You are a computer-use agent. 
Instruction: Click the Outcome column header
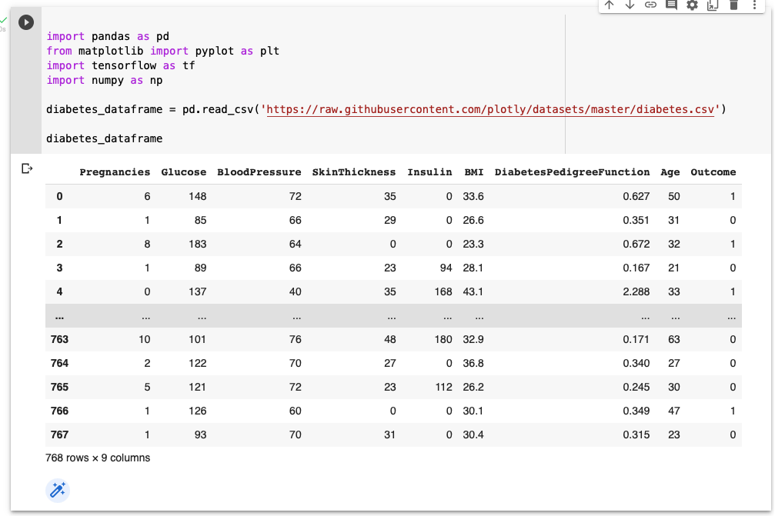[x=713, y=172]
